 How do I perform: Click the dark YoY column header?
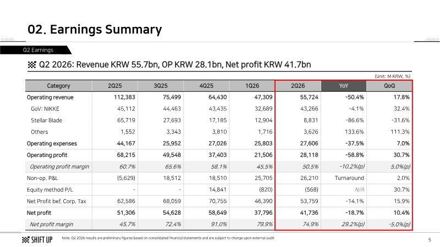pyautogui.click(x=343, y=86)
